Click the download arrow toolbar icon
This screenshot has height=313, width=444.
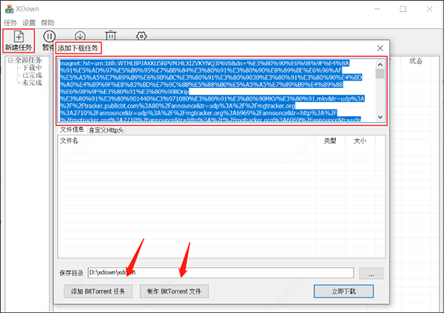click(x=80, y=36)
